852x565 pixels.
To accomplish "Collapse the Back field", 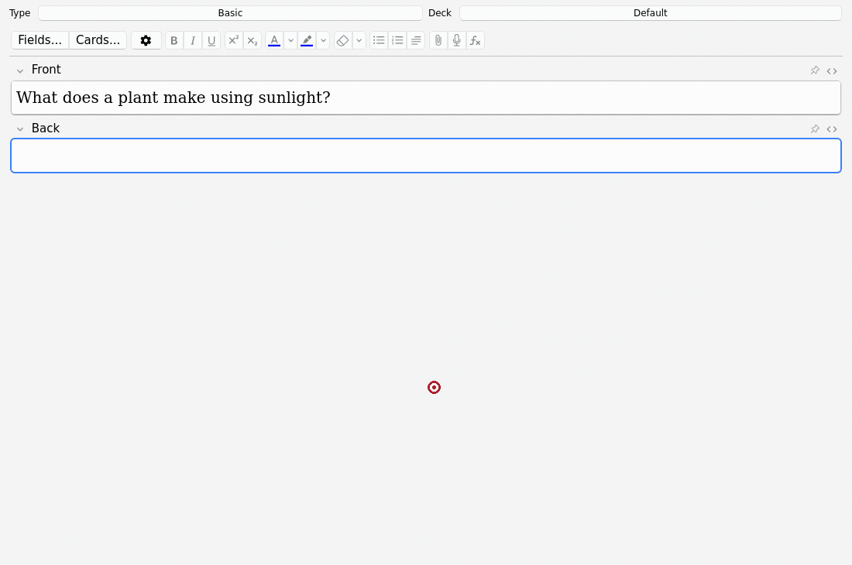I will pos(20,129).
